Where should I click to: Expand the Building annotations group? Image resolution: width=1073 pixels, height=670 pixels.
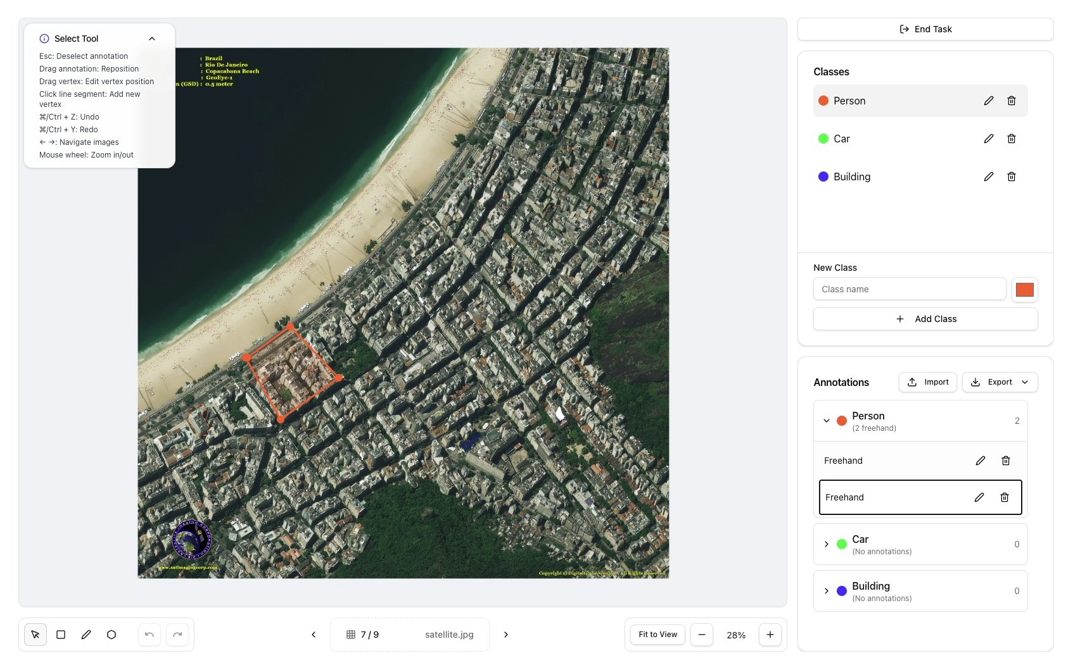click(827, 591)
